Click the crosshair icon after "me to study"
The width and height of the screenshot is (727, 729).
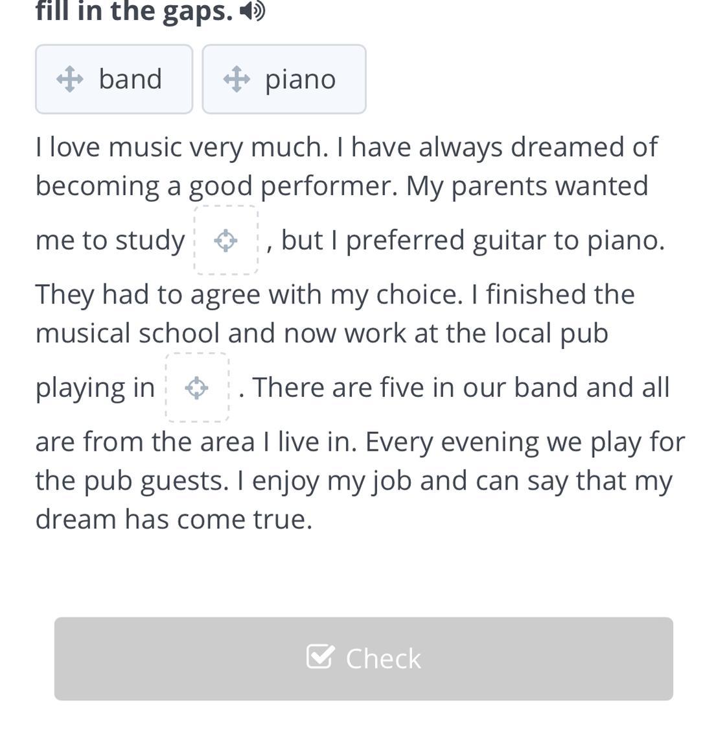click(225, 241)
